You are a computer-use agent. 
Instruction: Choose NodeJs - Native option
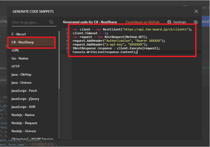(23, 115)
